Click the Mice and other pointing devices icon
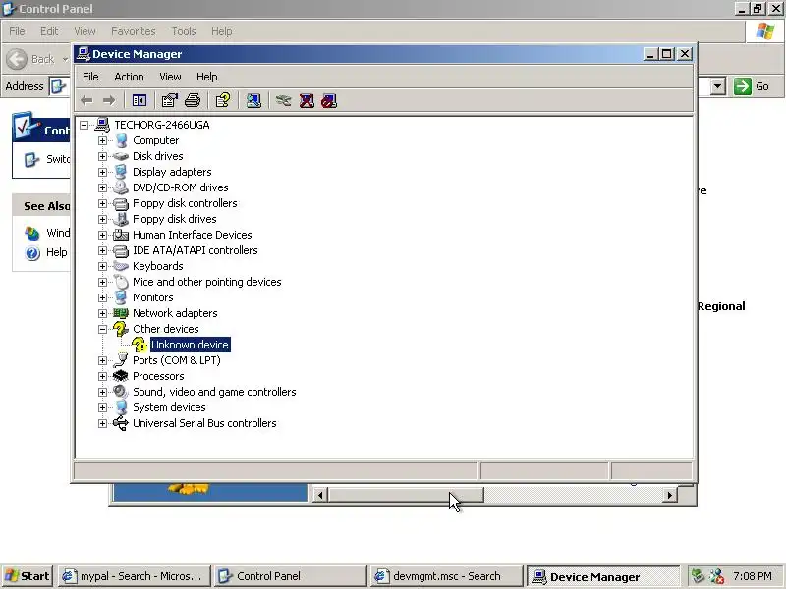This screenshot has height=589, width=786. [120, 282]
